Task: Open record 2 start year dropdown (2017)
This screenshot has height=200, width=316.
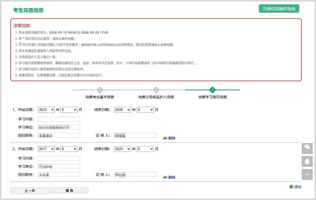Action: 46,149
